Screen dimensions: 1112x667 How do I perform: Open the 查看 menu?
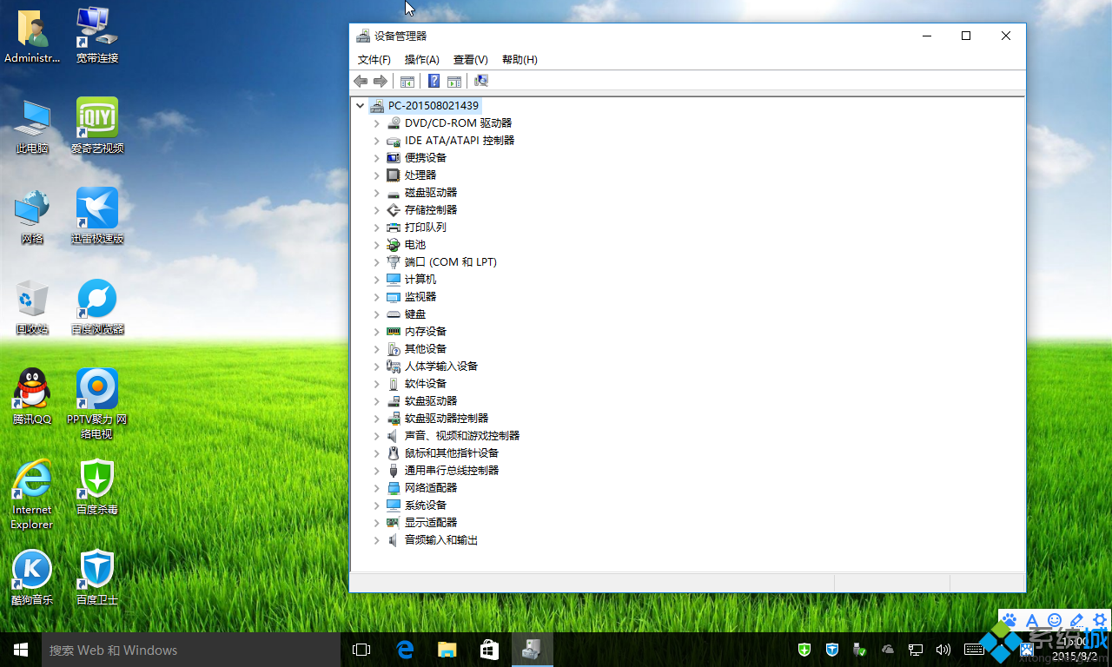[x=470, y=59]
